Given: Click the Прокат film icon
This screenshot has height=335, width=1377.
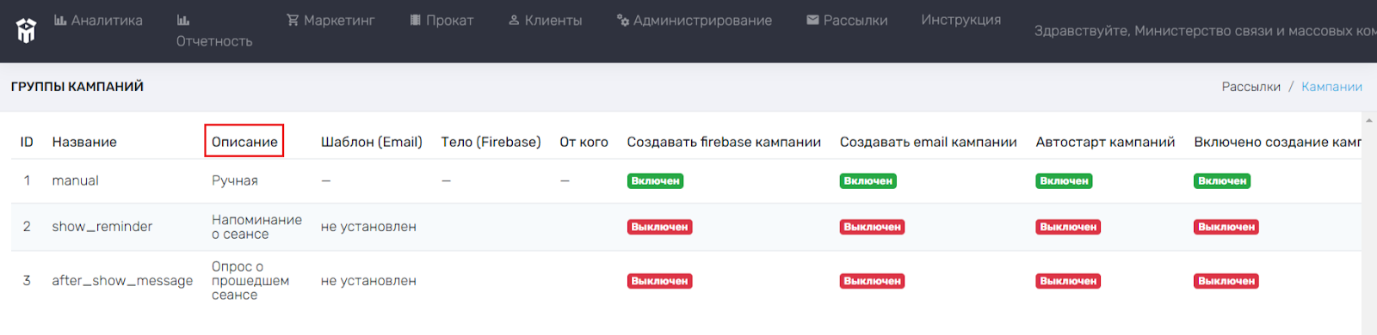Looking at the screenshot, I should pos(416,20).
